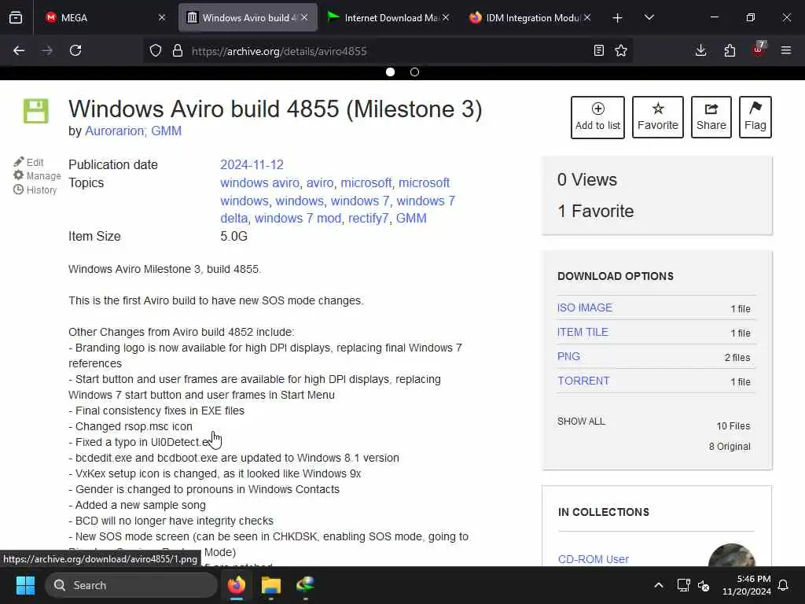This screenshot has width=805, height=604.
Task: Close the Windows Aviro build tab
Action: pyautogui.click(x=304, y=17)
